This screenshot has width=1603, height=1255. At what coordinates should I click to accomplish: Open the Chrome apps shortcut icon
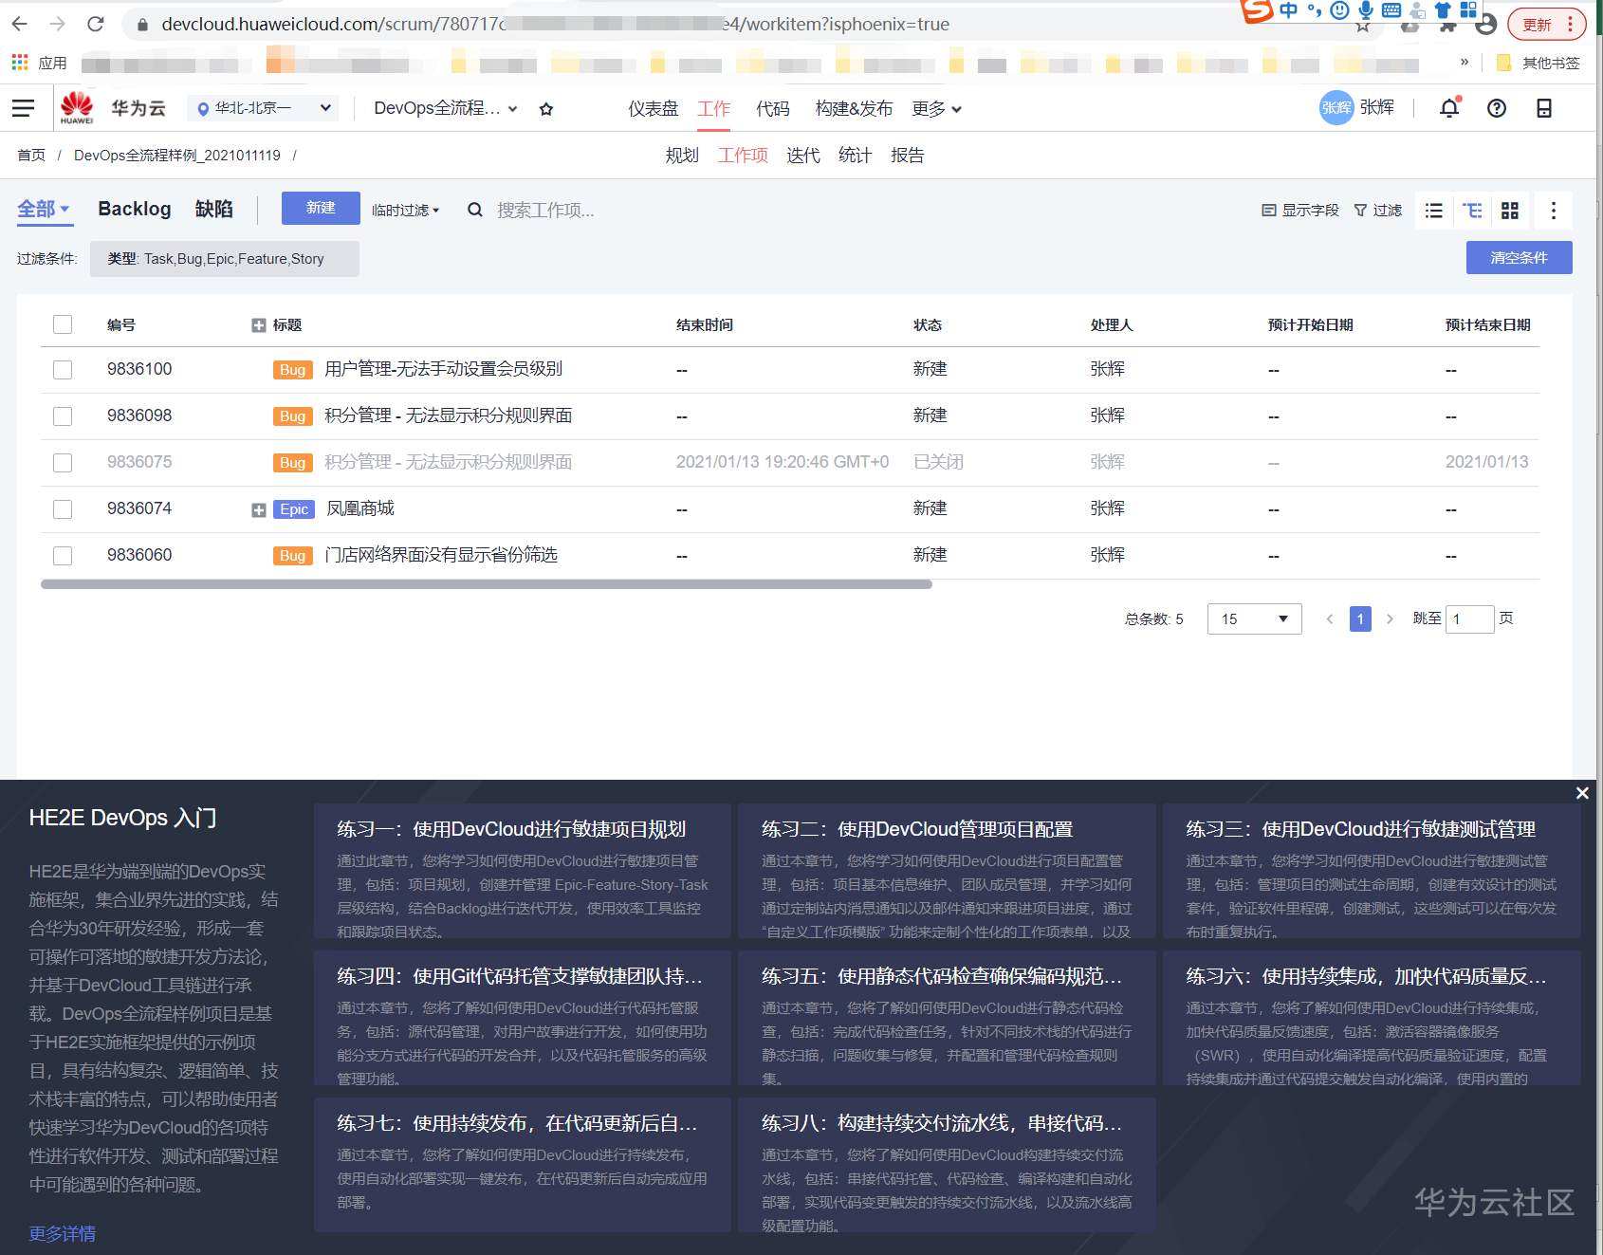[x=20, y=63]
